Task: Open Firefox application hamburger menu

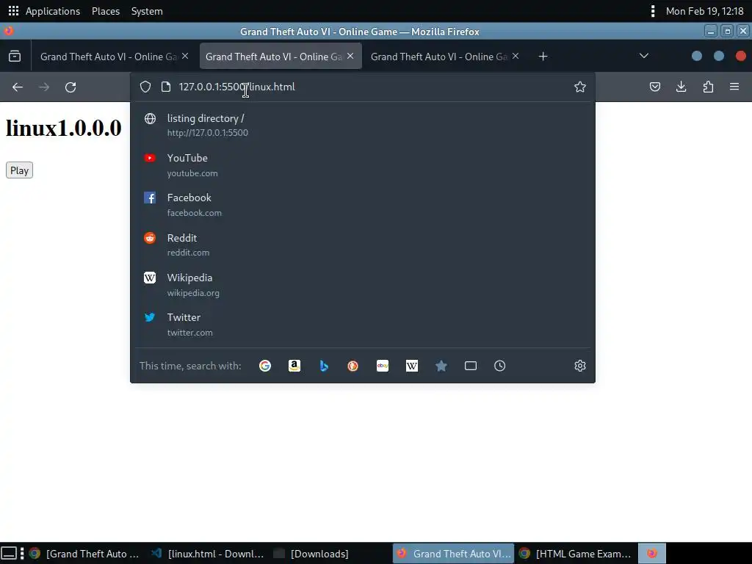Action: click(734, 87)
